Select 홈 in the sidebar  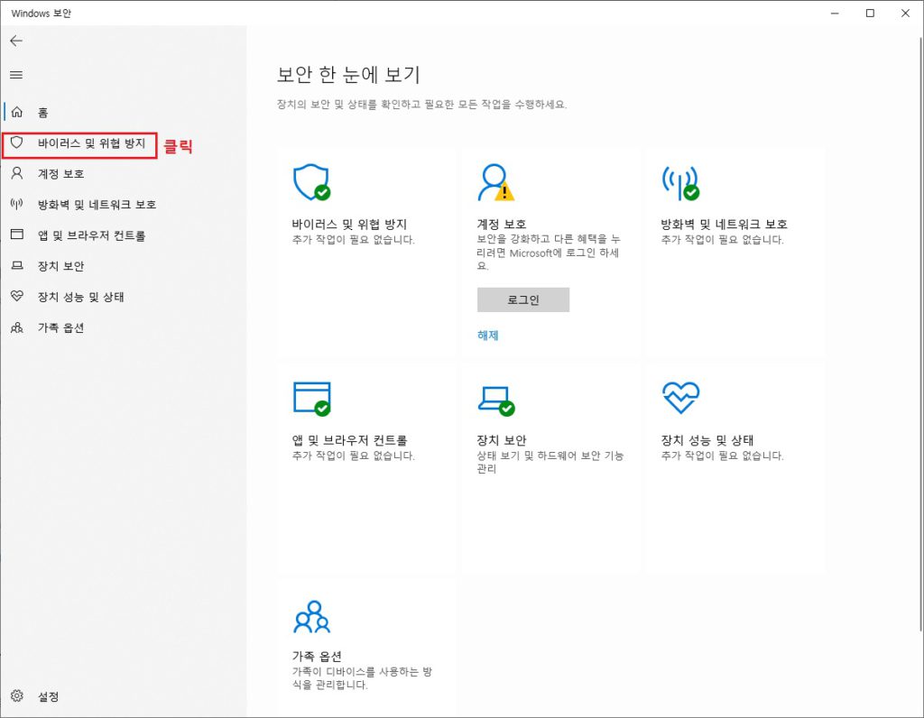pos(43,112)
